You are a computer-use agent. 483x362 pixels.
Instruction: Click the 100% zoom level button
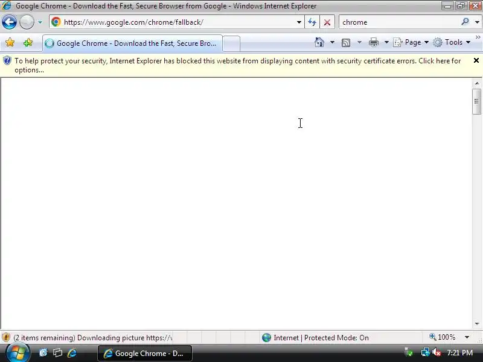443,337
